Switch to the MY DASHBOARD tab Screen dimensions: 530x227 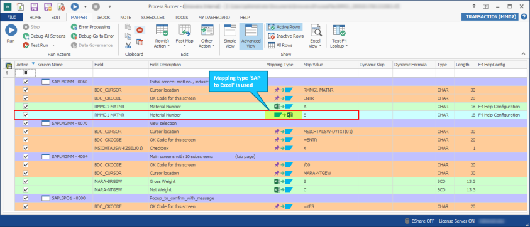[214, 17]
